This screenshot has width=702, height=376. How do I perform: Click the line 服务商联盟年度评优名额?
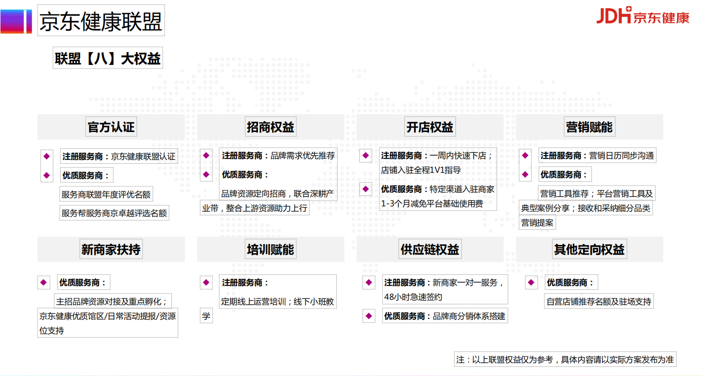(x=106, y=195)
